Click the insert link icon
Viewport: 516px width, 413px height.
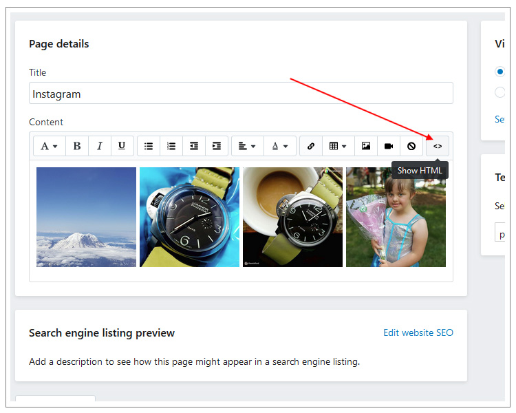pos(311,146)
